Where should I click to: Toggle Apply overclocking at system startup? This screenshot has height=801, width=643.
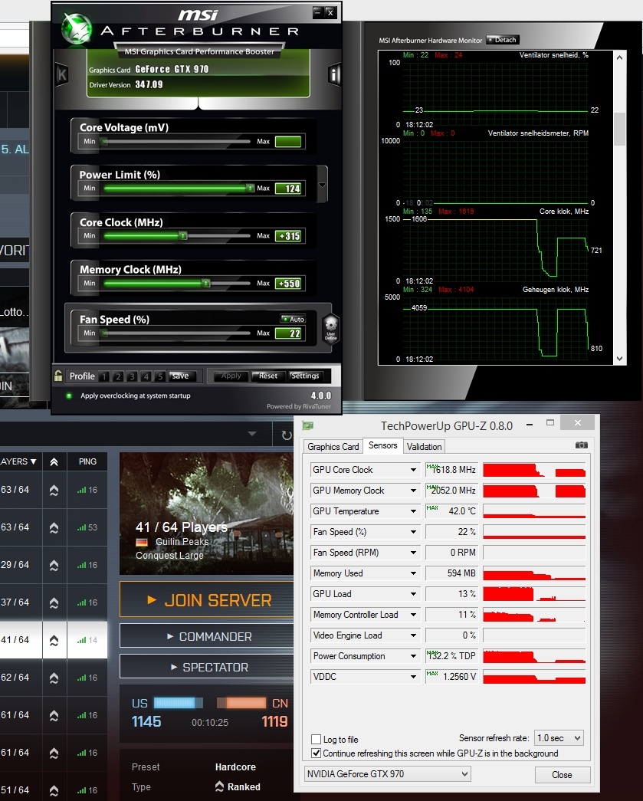coord(69,396)
